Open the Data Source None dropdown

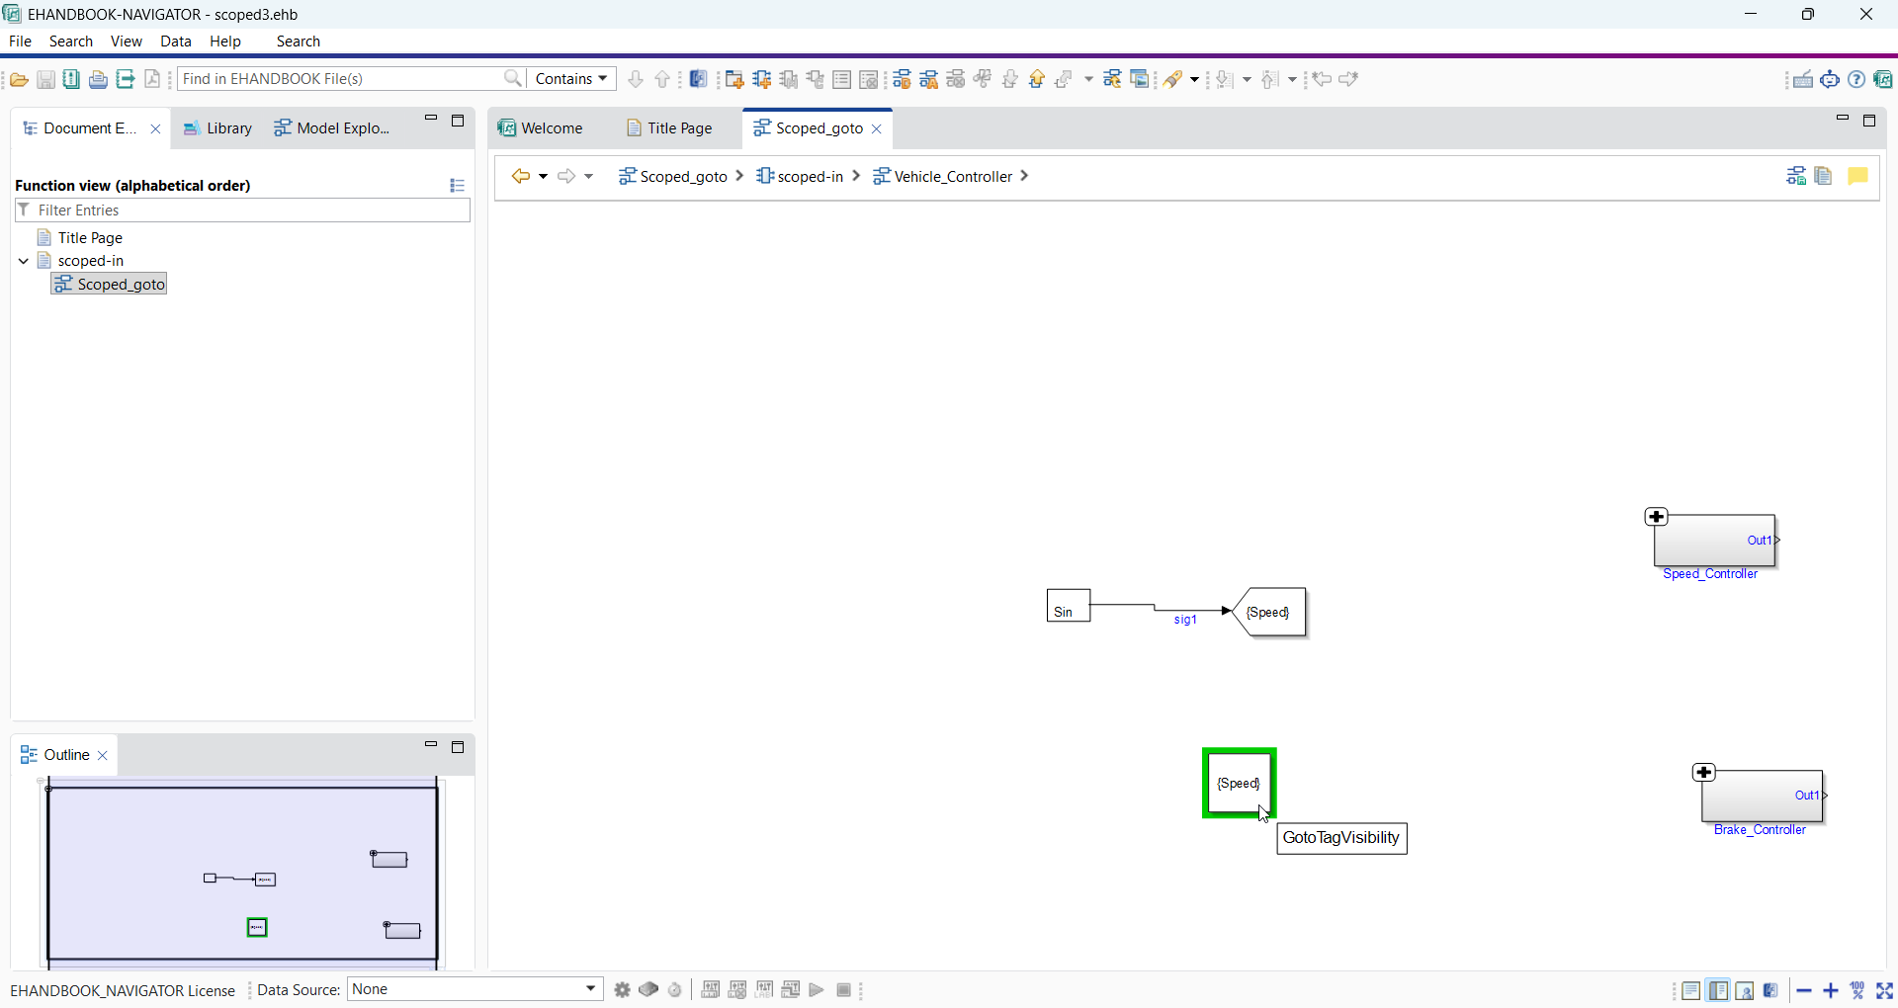click(475, 989)
